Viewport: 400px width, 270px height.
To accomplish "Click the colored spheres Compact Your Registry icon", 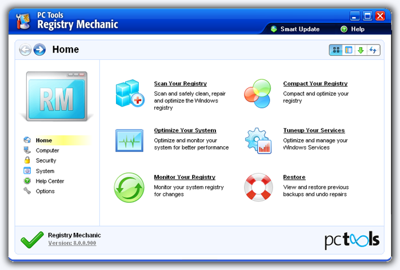I will pos(257,93).
